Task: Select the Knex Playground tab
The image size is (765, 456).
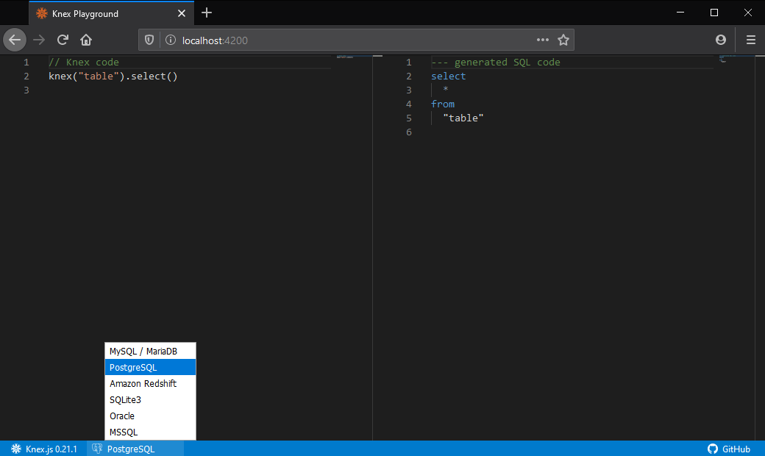Action: (111, 13)
